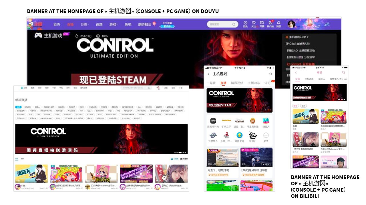Click the Douyu notifications bell icon

pyautogui.click(x=279, y=23)
